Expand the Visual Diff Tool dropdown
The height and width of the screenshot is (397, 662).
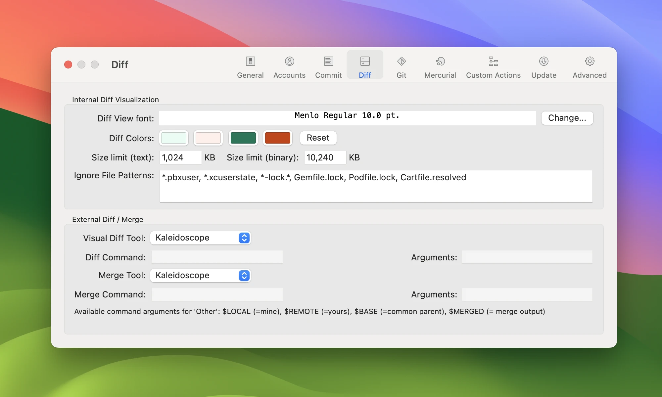click(200, 238)
